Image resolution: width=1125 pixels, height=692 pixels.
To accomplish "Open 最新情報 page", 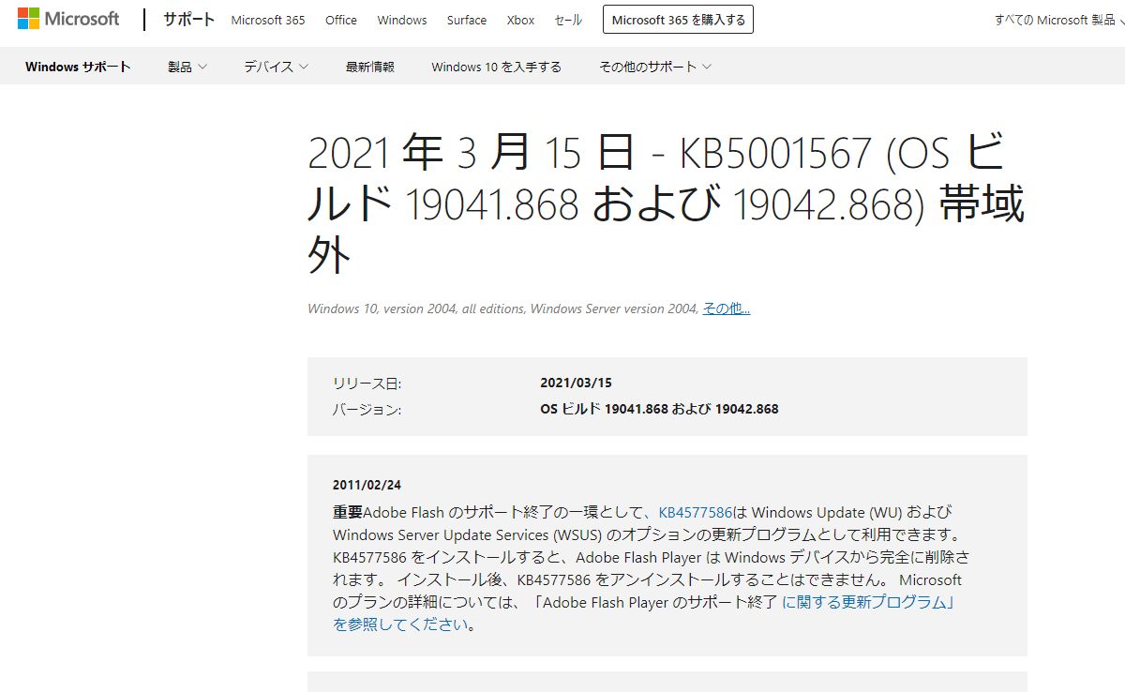I will (x=369, y=67).
